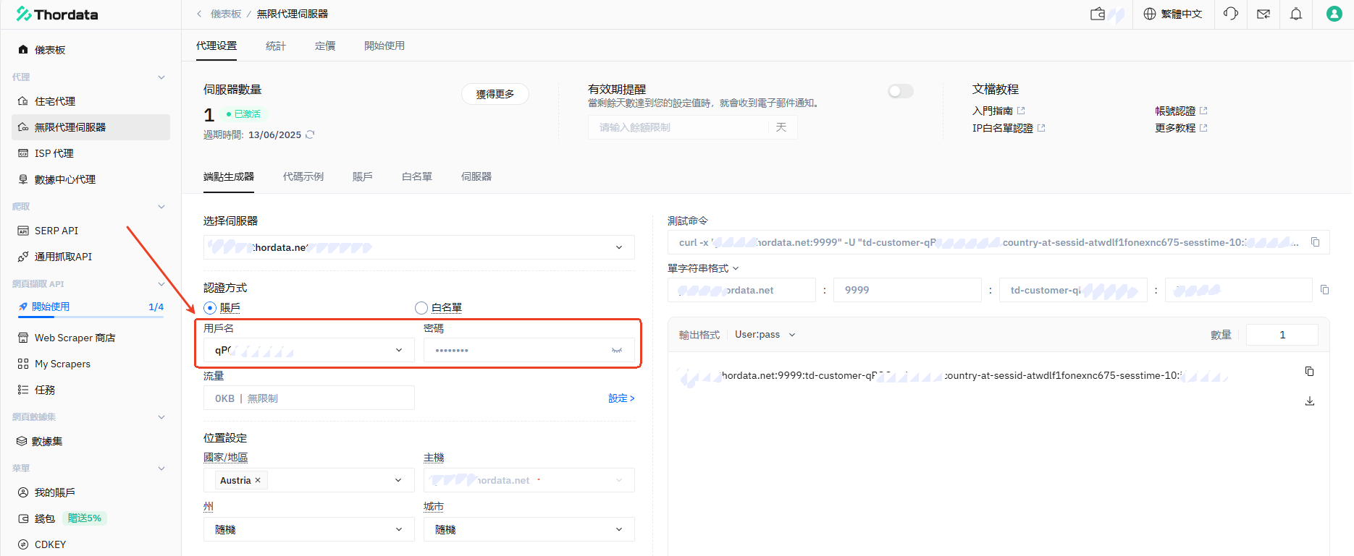Screen dimensions: 1354x556
Task: Copy the test command curl string
Action: [1316, 242]
